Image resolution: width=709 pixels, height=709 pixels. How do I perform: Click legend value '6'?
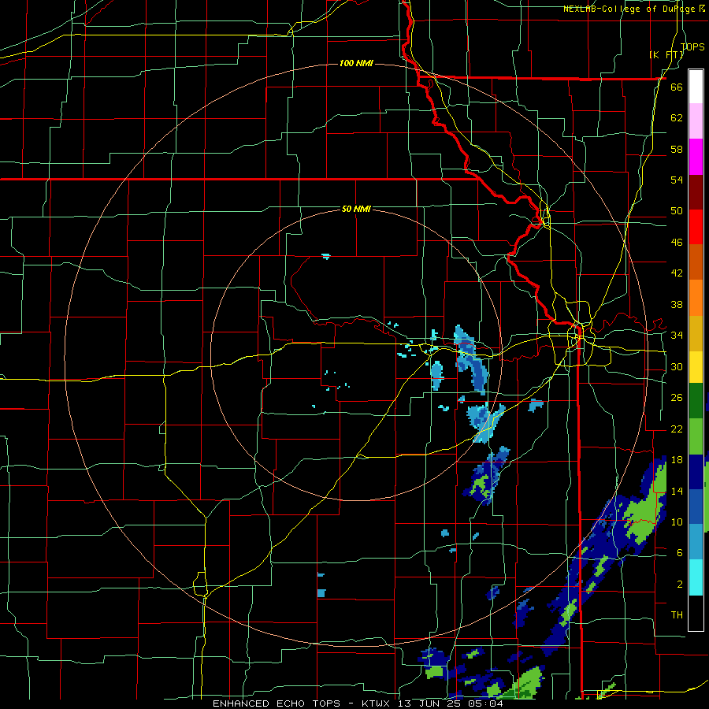coord(679,552)
